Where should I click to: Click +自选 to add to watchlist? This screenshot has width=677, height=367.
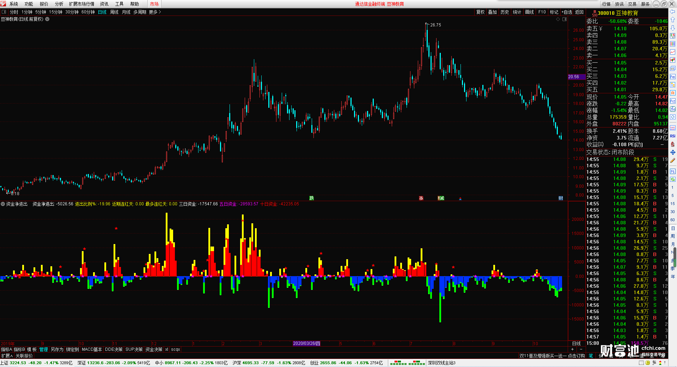(567, 12)
